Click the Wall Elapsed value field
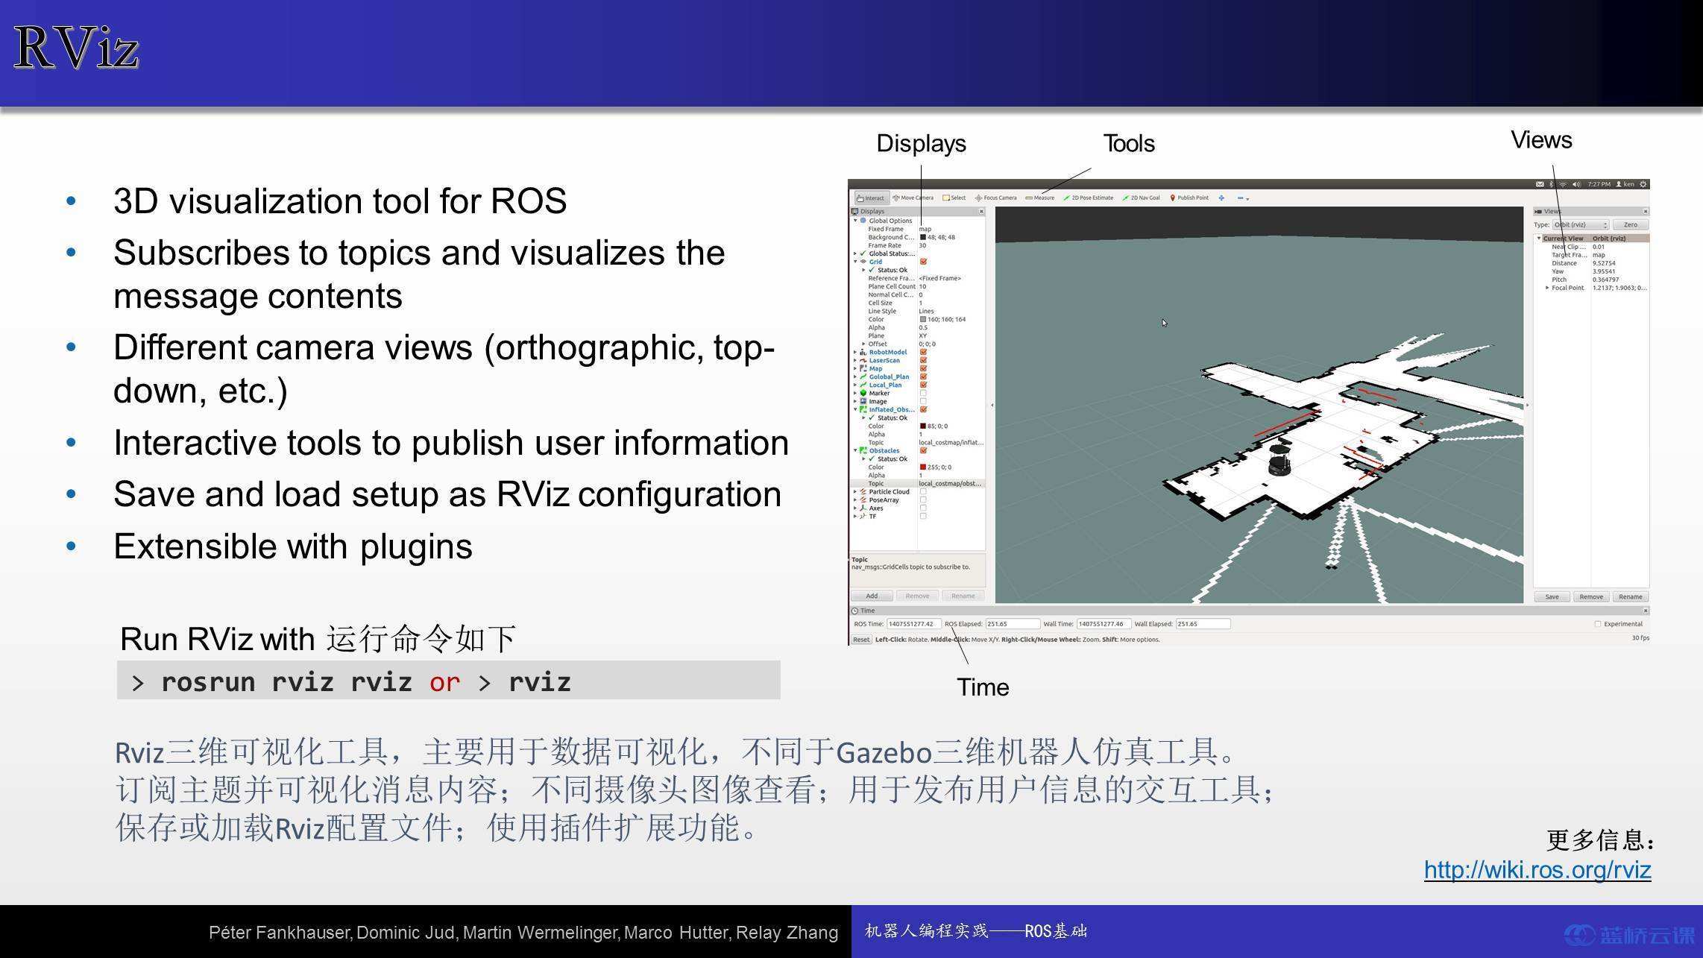The height and width of the screenshot is (958, 1703). [1203, 624]
